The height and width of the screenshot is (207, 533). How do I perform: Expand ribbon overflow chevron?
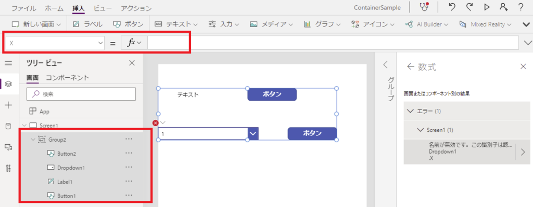(526, 24)
